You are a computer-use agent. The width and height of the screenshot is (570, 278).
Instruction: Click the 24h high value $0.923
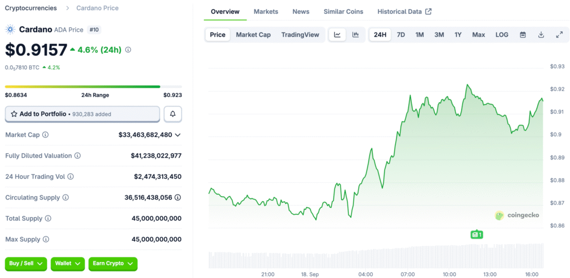[x=173, y=95]
